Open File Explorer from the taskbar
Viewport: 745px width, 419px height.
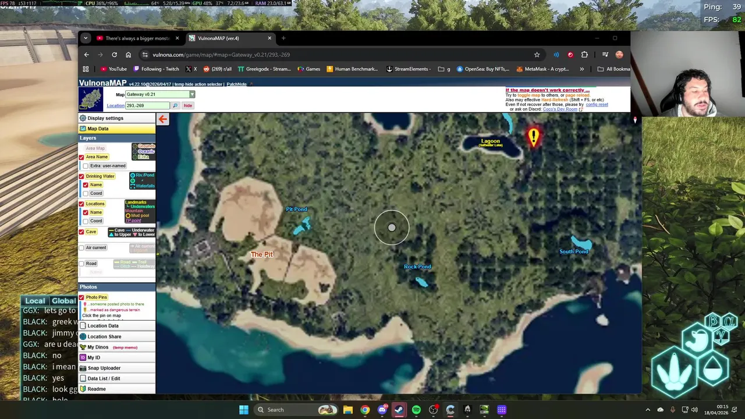[x=347, y=410]
